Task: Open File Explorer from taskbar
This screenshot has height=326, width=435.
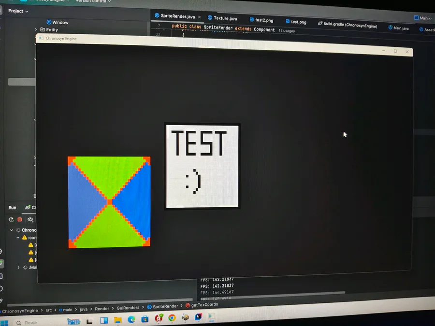Action: (117, 320)
